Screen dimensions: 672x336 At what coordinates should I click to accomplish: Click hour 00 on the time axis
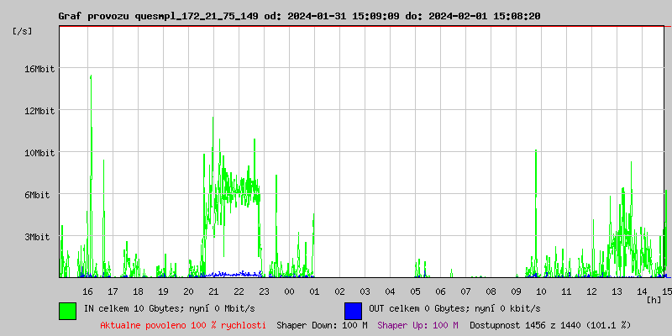[289, 291]
